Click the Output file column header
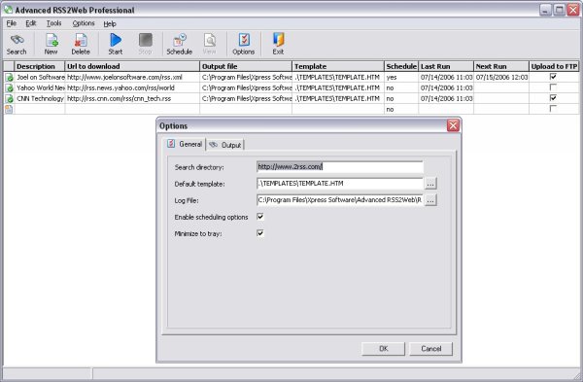Image resolution: width=583 pixels, height=382 pixels. pos(246,66)
